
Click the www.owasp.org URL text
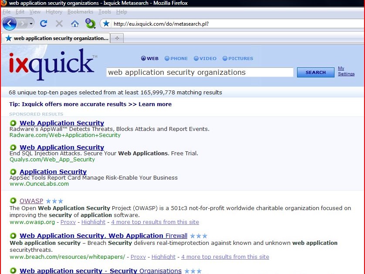[x=32, y=222]
